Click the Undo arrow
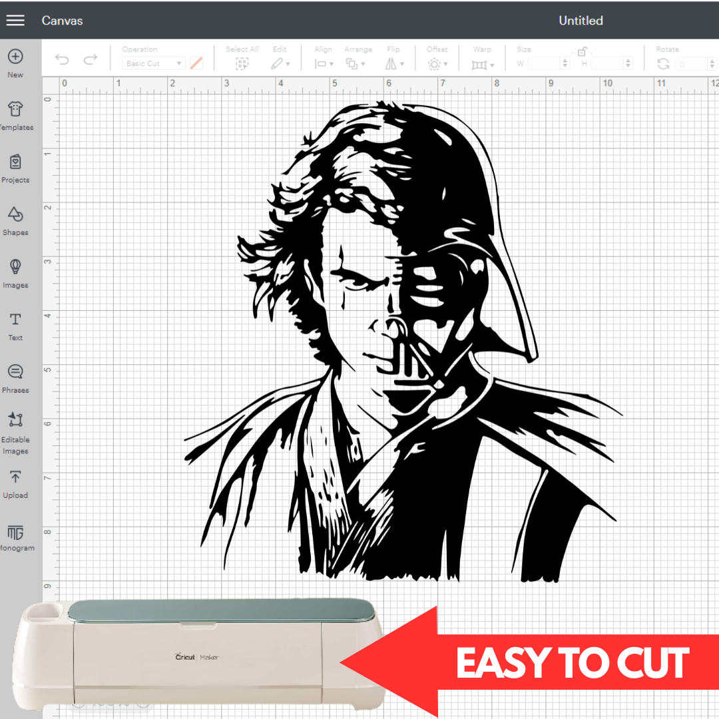This screenshot has height=719, width=719. [62, 60]
